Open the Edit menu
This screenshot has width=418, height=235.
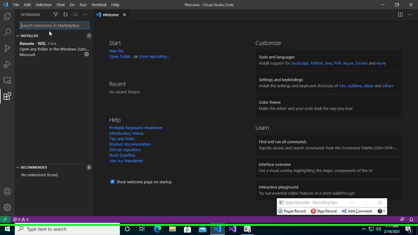pos(27,5)
